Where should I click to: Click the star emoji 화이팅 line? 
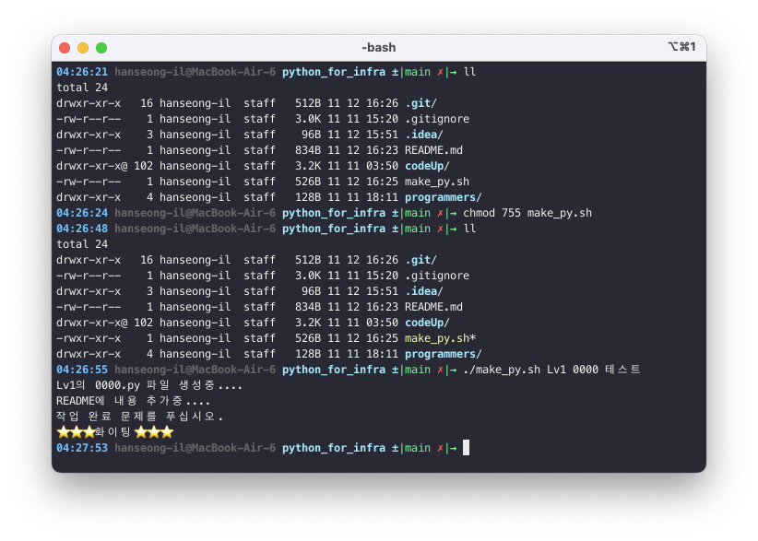pyautogui.click(x=115, y=432)
